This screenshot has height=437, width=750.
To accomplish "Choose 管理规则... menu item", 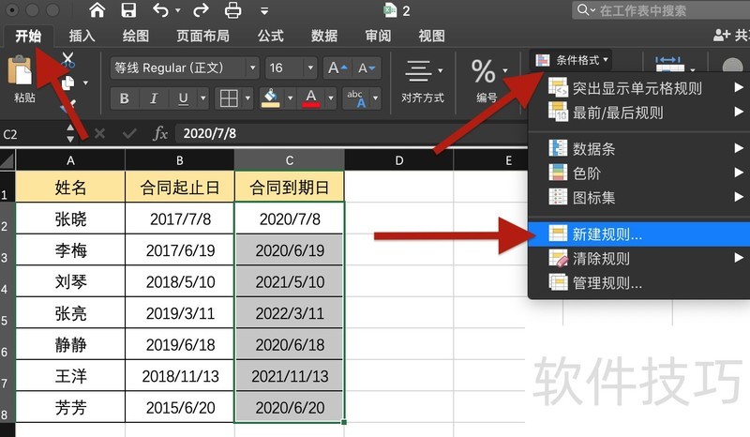I will 639,283.
